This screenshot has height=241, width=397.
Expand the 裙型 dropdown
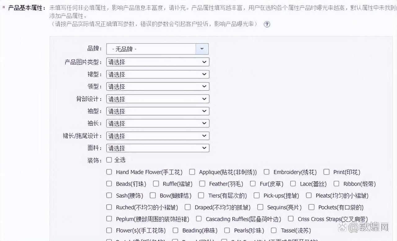click(x=158, y=74)
